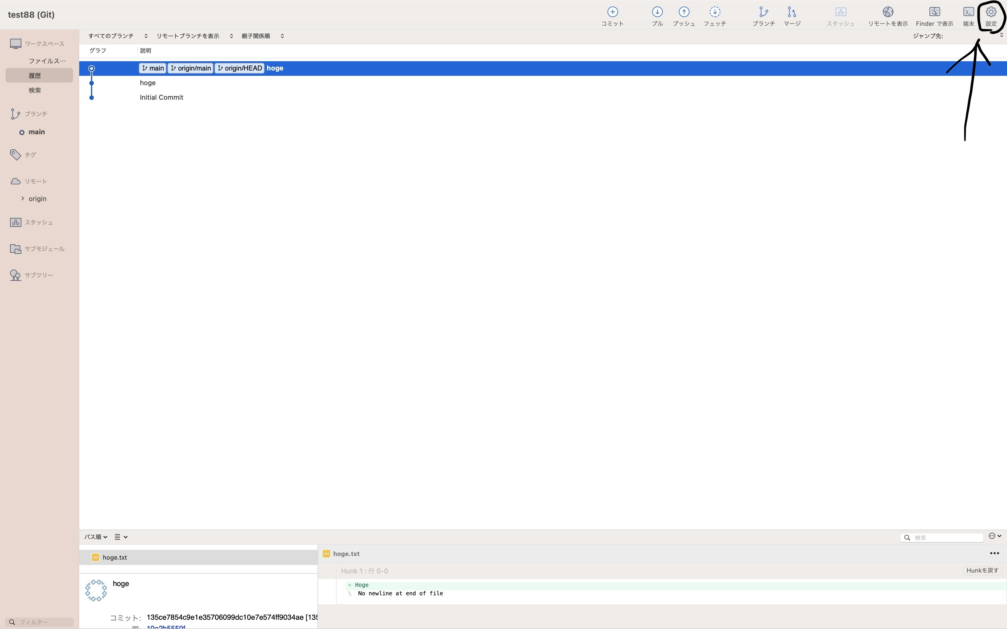
Task: Select the '検索' item in sidebar
Action: point(35,90)
